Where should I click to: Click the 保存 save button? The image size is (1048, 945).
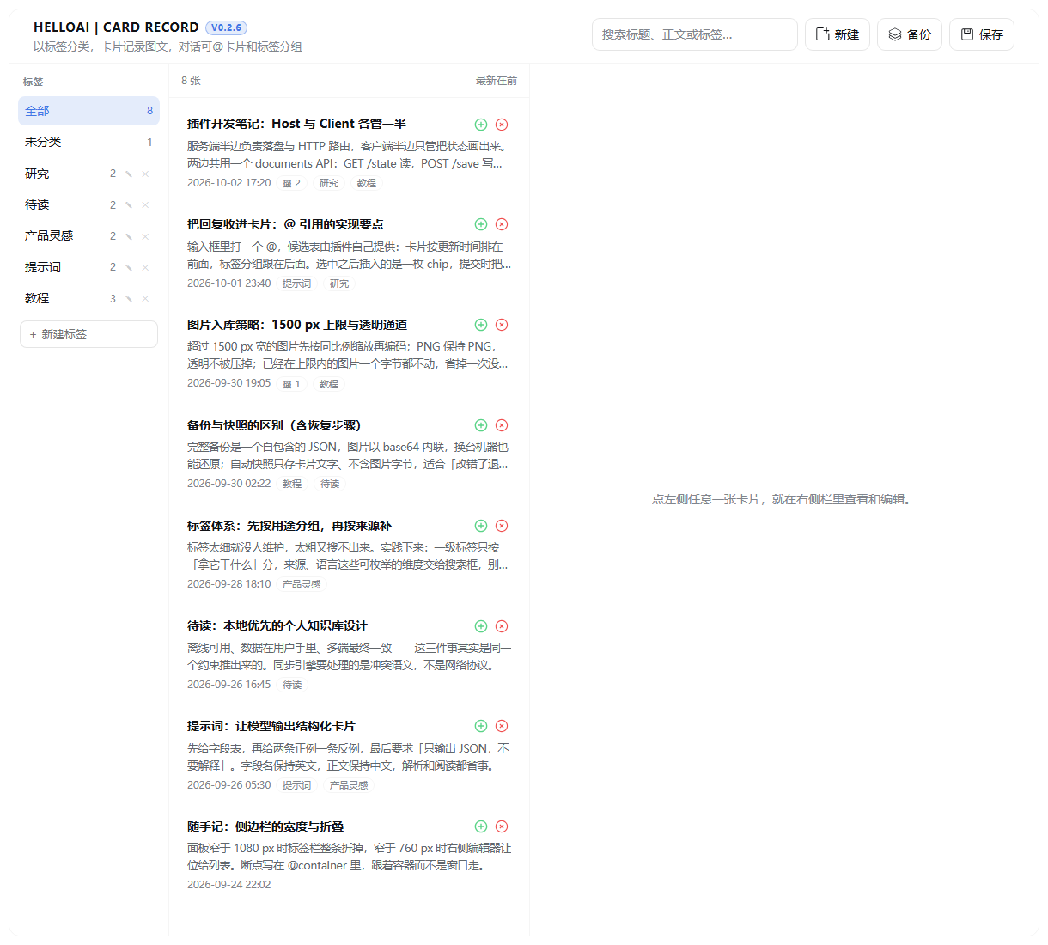click(982, 34)
